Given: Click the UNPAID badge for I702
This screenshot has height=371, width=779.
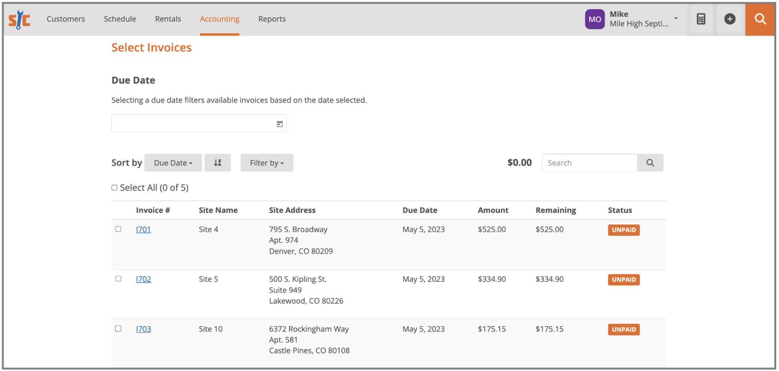Looking at the screenshot, I should (623, 280).
